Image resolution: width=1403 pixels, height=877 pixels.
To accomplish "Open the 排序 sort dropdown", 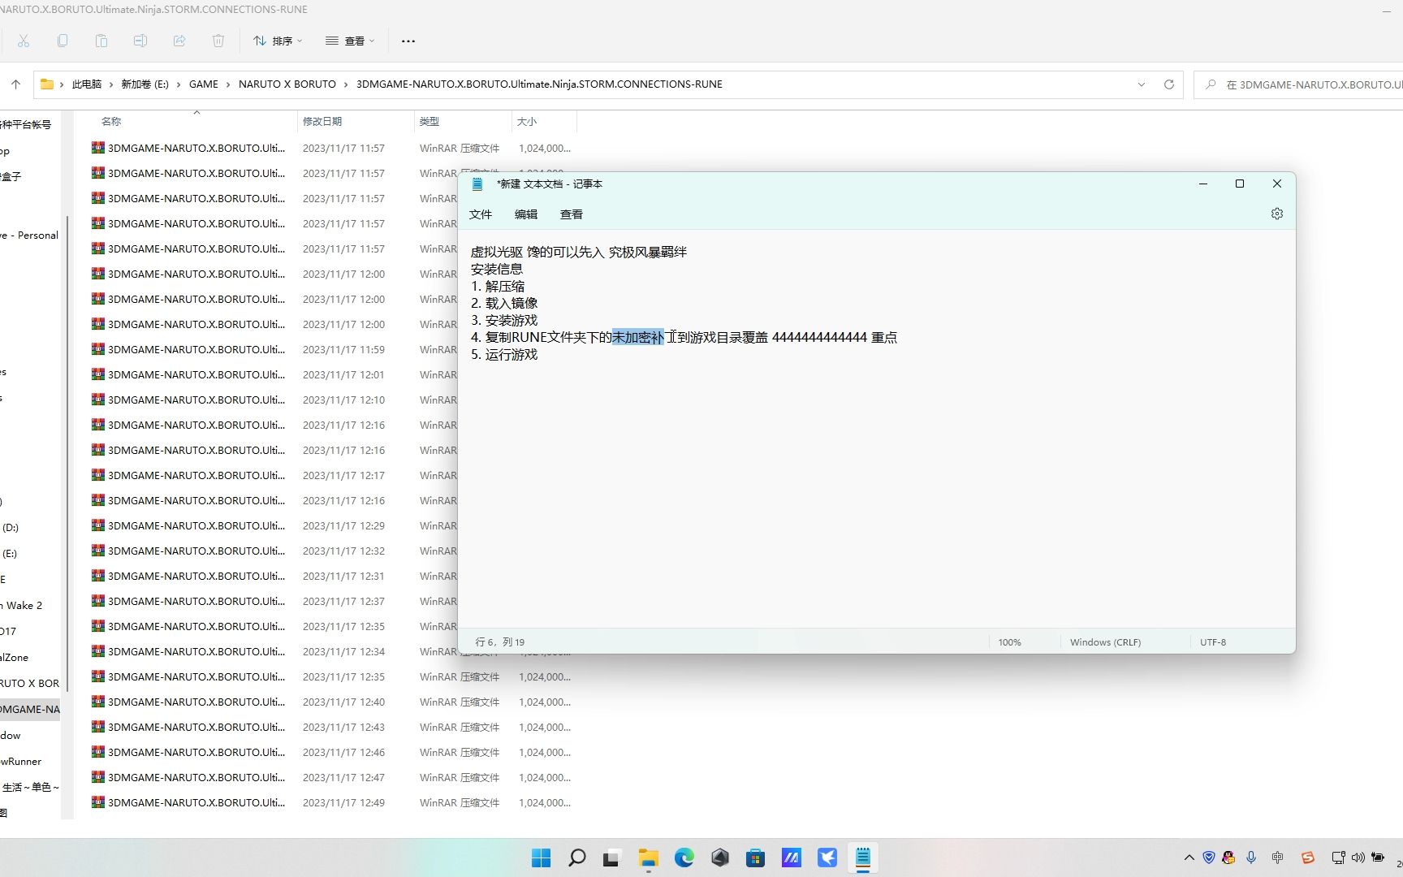I will [x=278, y=41].
